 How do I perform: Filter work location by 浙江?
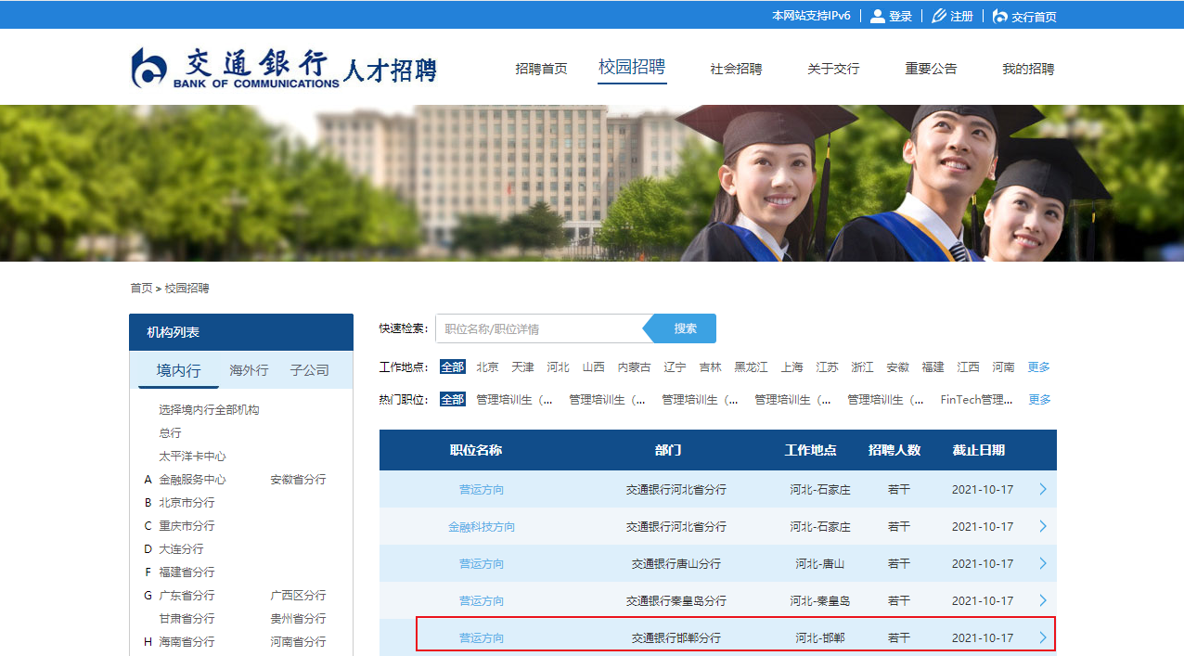[x=863, y=367]
